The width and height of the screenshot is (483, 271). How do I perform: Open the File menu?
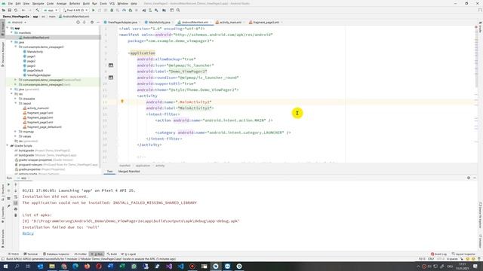[x=10, y=3]
